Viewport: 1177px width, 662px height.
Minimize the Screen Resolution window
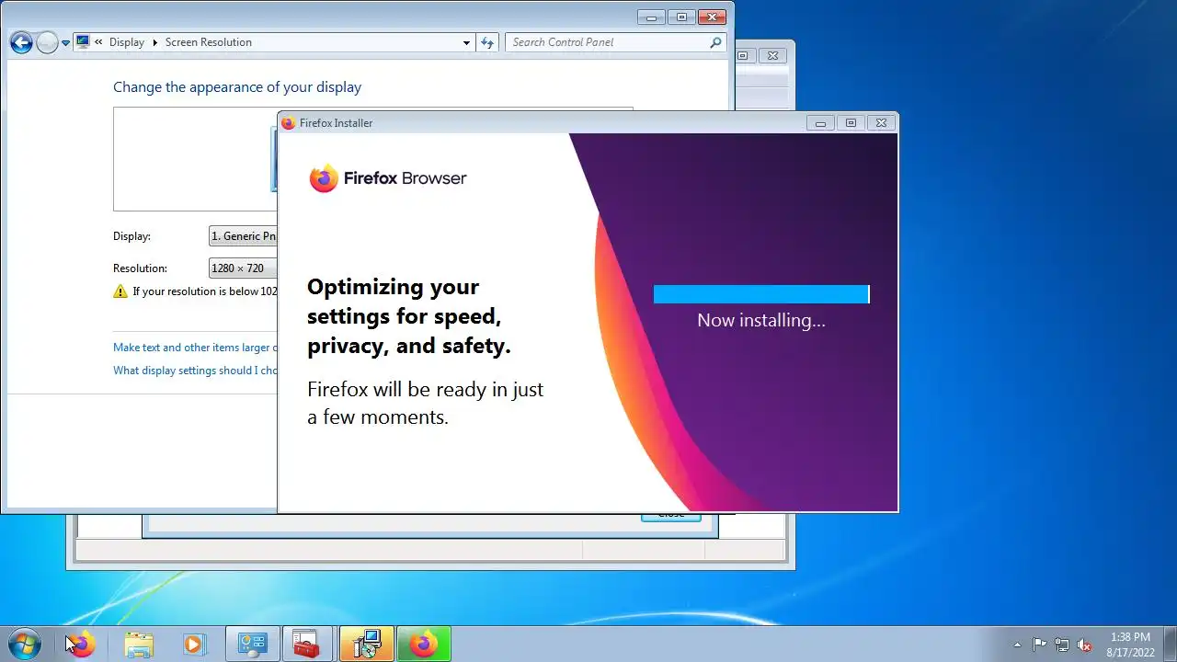652,17
